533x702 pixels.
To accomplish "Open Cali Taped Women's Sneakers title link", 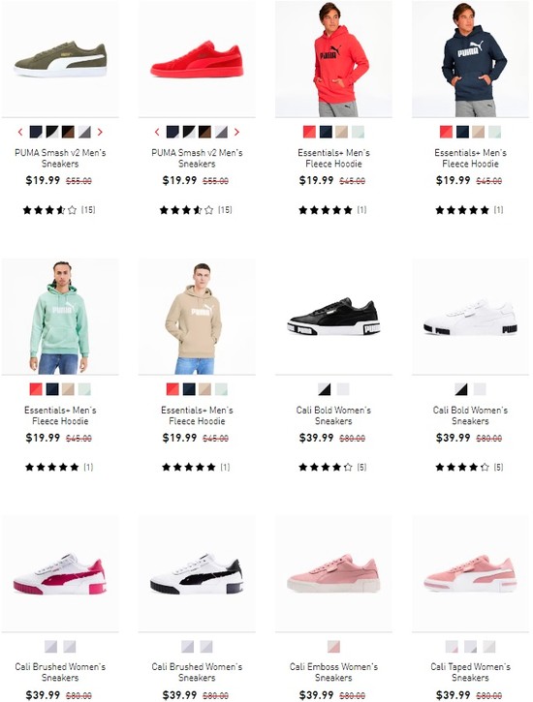I will [470, 672].
